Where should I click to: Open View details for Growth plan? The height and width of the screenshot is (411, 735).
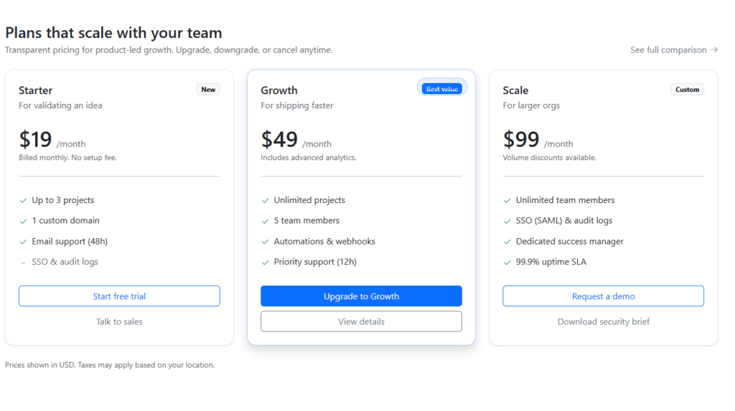coord(361,321)
